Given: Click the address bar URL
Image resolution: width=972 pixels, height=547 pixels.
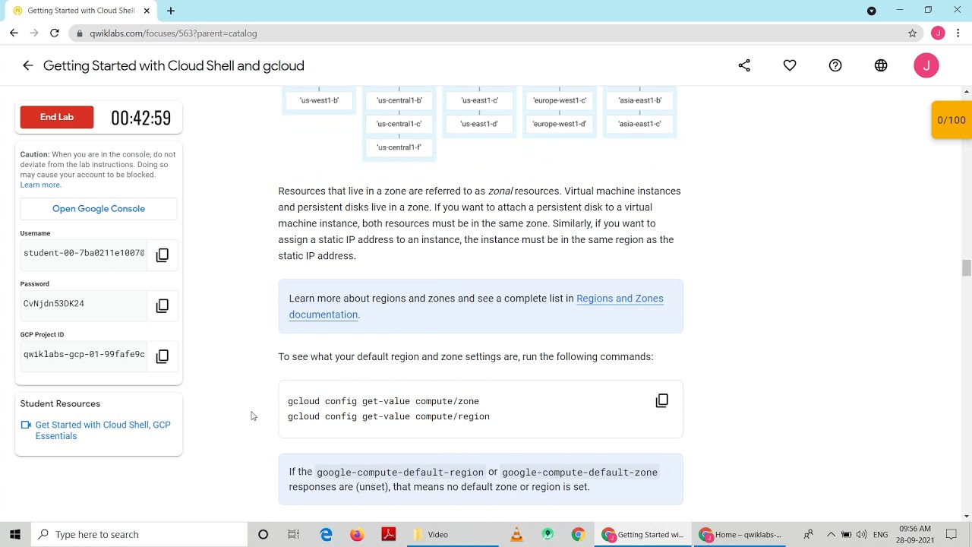Looking at the screenshot, I should pyautogui.click(x=173, y=33).
